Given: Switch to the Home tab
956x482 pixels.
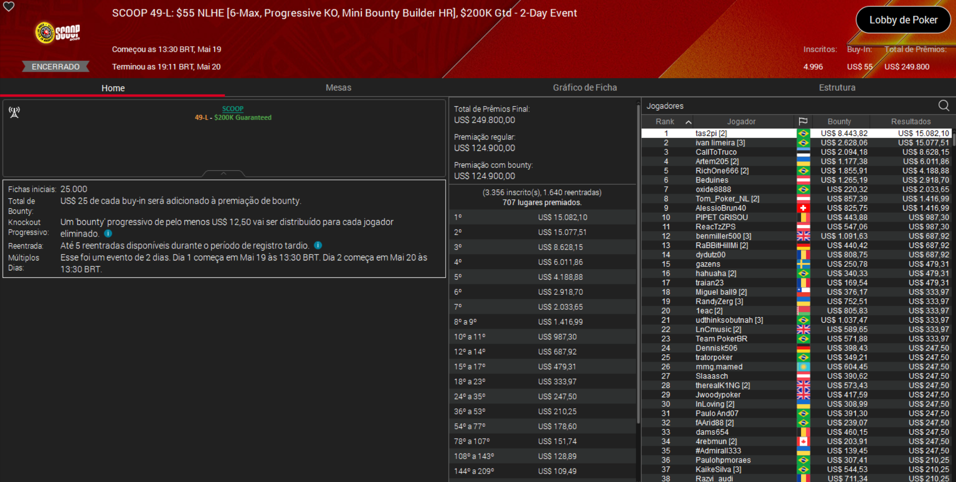Looking at the screenshot, I should (113, 88).
